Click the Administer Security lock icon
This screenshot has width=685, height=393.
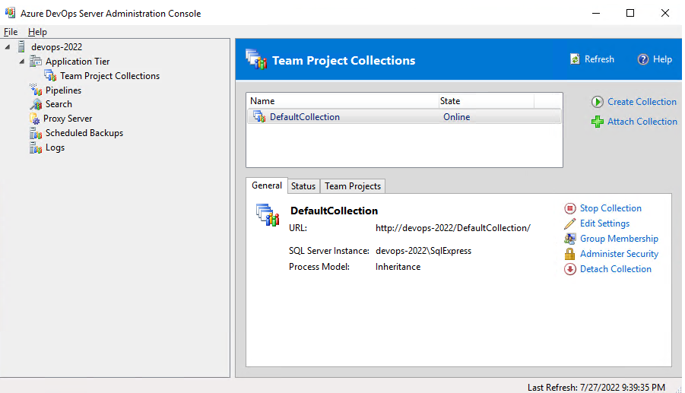tap(569, 254)
